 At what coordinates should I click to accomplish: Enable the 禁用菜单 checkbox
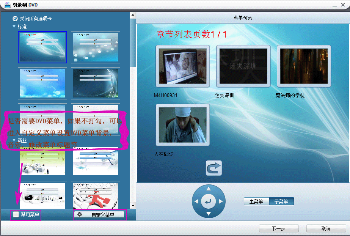16,215
